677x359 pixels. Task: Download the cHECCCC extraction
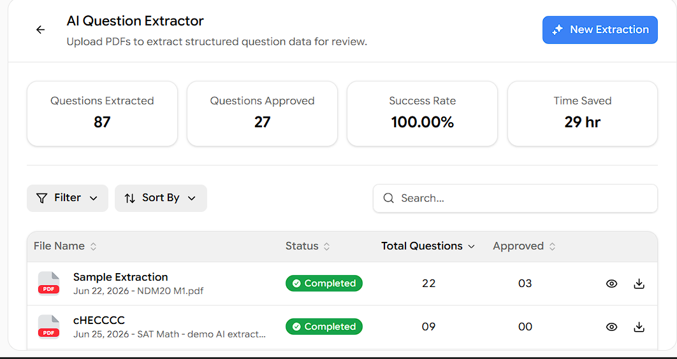639,327
